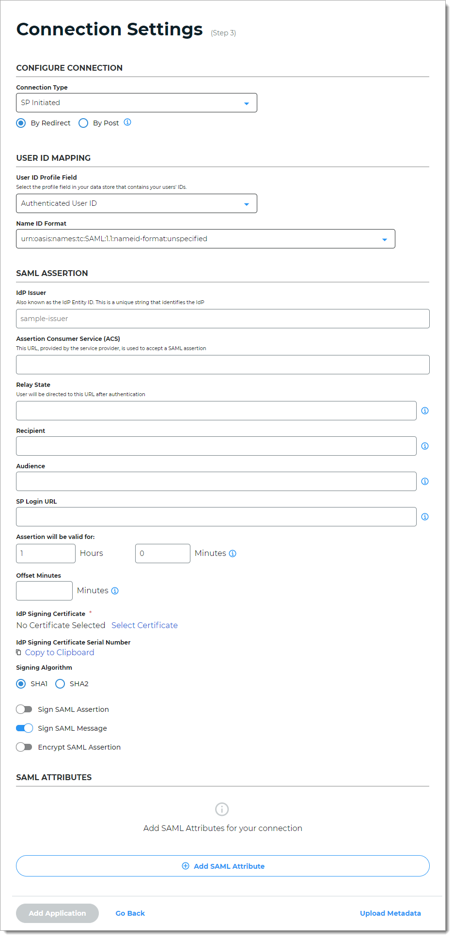Disable Sign SAML Message
453x938 pixels.
pyautogui.click(x=24, y=728)
